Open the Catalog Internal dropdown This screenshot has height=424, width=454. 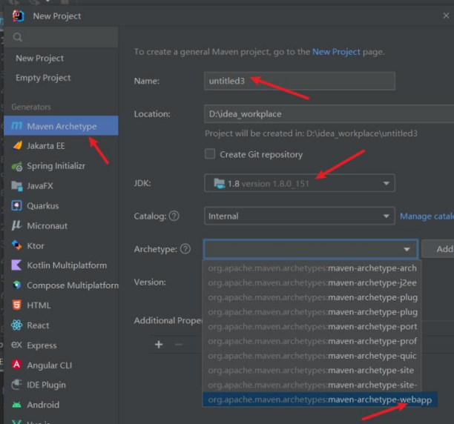coord(300,216)
